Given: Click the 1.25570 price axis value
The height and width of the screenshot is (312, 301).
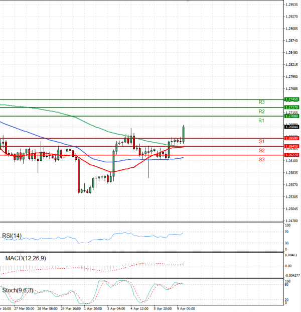Looking at the screenshot, I should tap(291, 185).
